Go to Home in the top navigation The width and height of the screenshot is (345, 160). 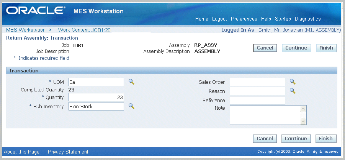click(x=201, y=19)
